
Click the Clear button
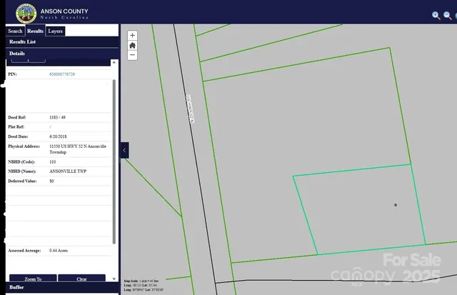81,279
